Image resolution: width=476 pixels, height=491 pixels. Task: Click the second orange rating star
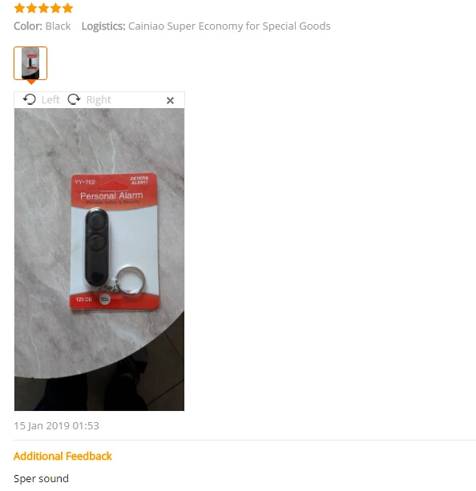coord(31,8)
